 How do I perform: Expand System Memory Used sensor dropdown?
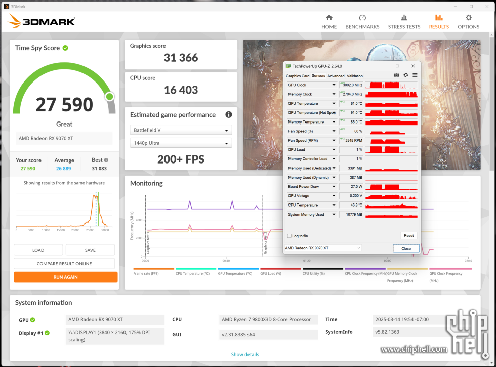pos(334,214)
